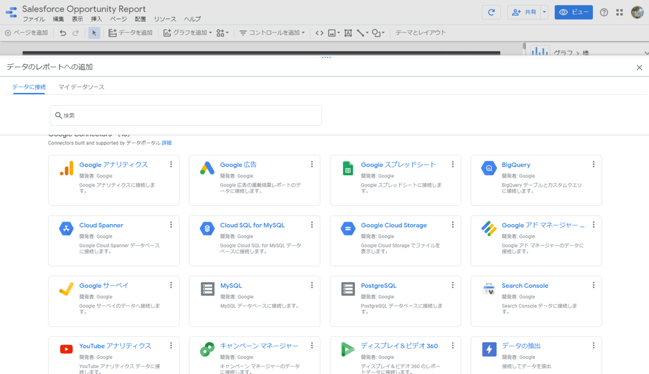Click the 共有 button
Image resolution: width=649 pixels, height=374 pixels.
pos(524,12)
